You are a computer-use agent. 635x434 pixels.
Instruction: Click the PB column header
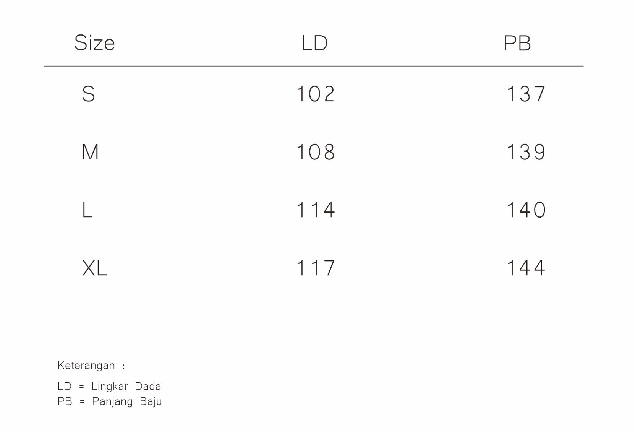[x=517, y=43]
